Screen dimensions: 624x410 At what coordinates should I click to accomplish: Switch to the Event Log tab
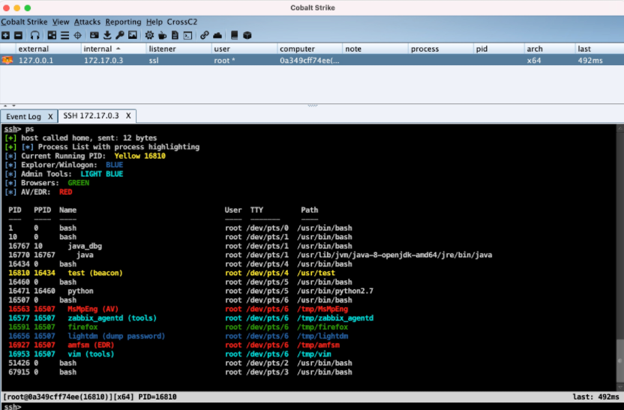coord(23,116)
